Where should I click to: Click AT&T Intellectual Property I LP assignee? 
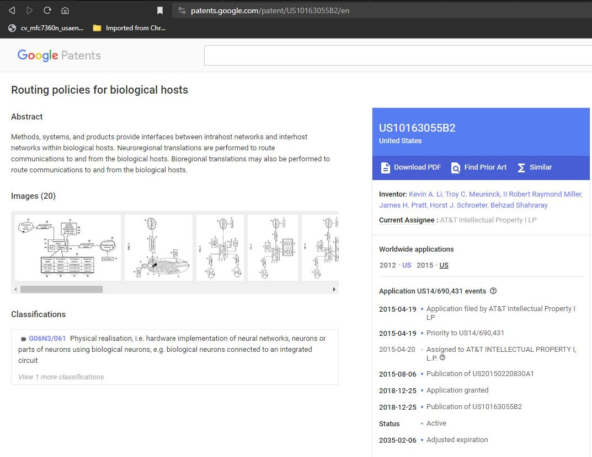[x=488, y=220]
